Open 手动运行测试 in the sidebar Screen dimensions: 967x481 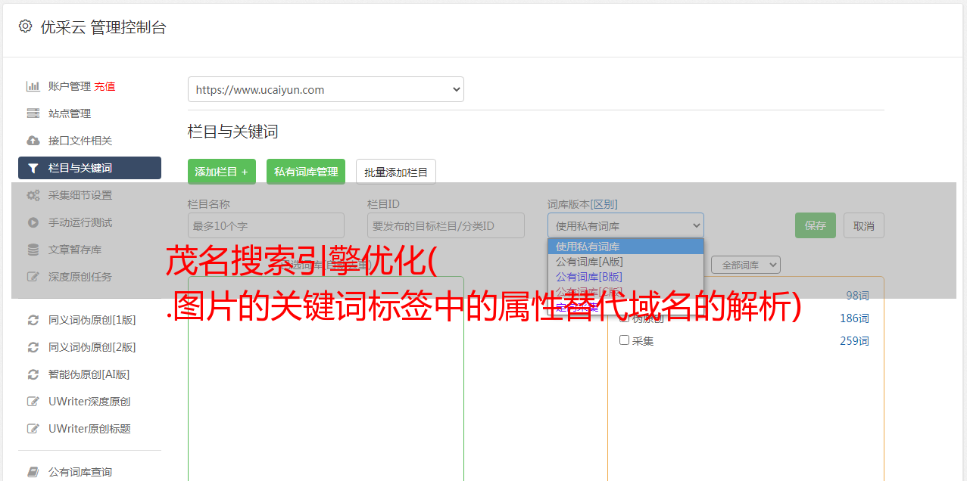tap(80, 222)
